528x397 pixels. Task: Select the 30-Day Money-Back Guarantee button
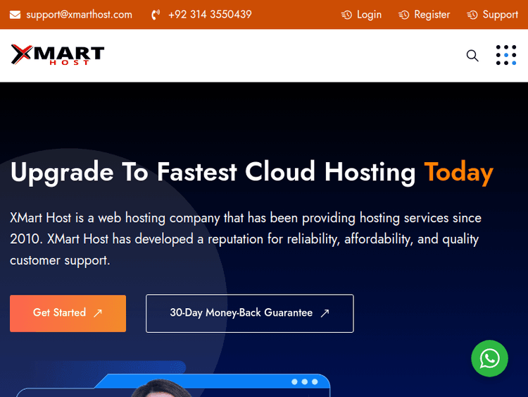[x=241, y=313]
